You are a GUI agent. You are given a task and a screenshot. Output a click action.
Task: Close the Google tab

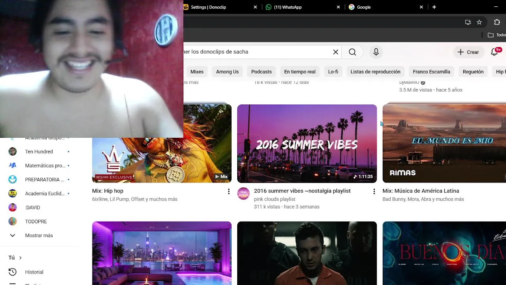(421, 7)
